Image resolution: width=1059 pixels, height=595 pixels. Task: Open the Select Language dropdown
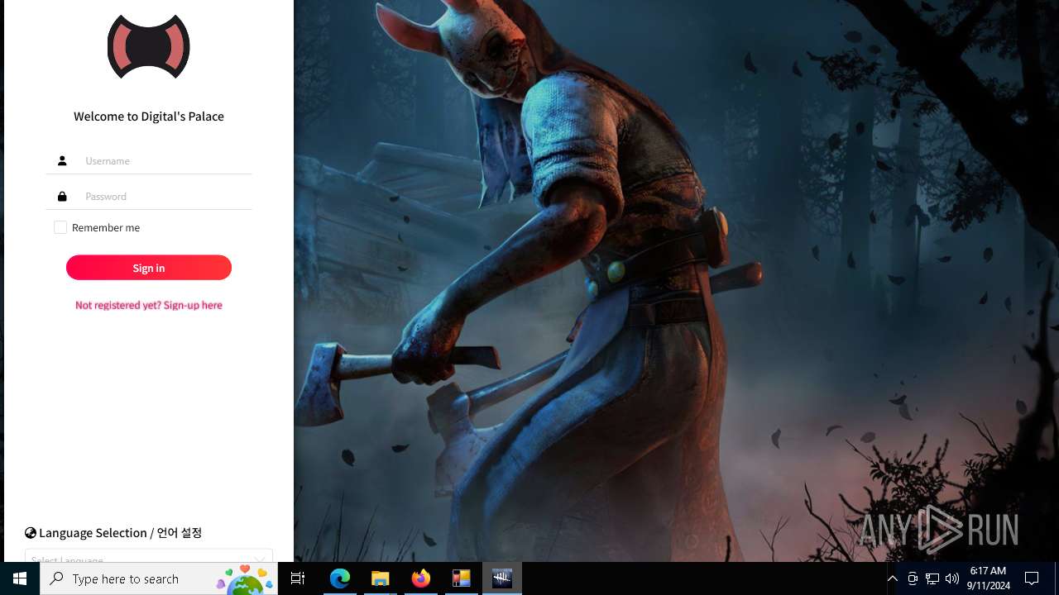[x=149, y=556]
